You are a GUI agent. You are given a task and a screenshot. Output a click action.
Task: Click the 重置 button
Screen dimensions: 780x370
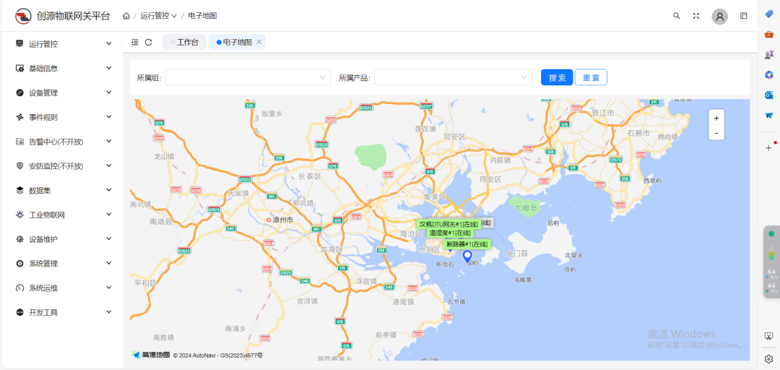(x=591, y=77)
